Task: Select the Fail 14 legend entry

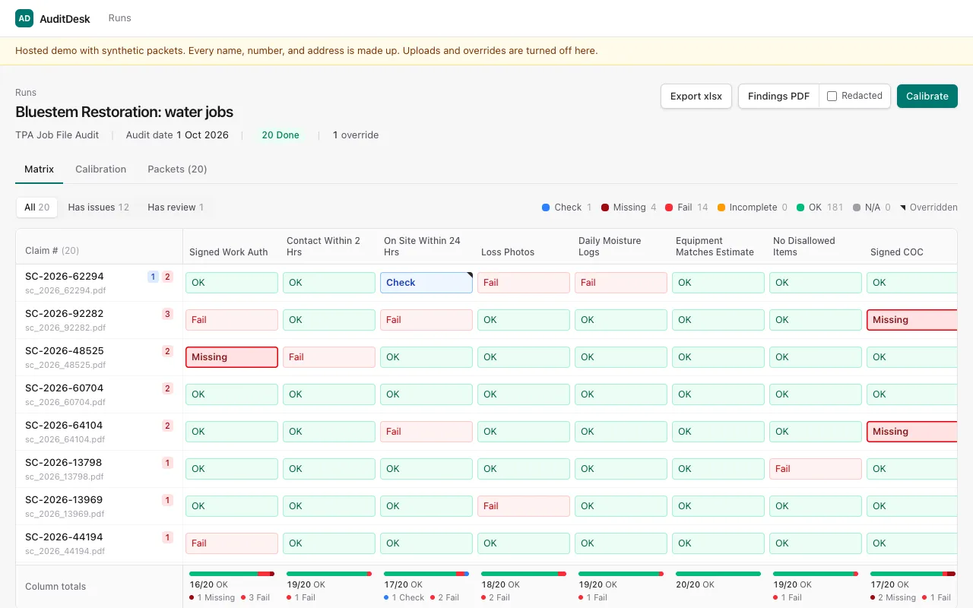Action: 686,207
